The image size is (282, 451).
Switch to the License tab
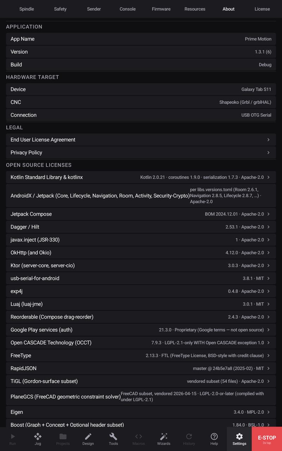click(x=262, y=9)
